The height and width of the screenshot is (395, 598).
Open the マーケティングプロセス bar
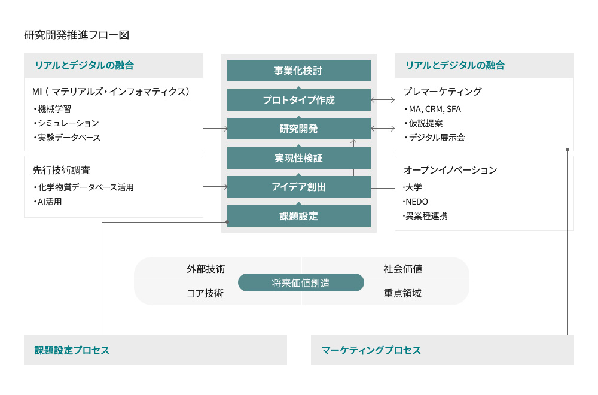click(443, 350)
